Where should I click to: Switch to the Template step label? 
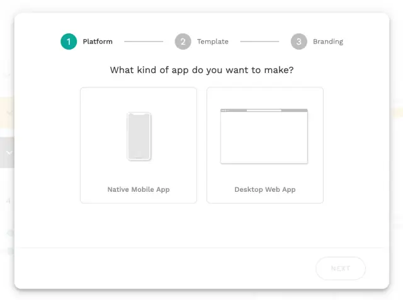click(213, 42)
